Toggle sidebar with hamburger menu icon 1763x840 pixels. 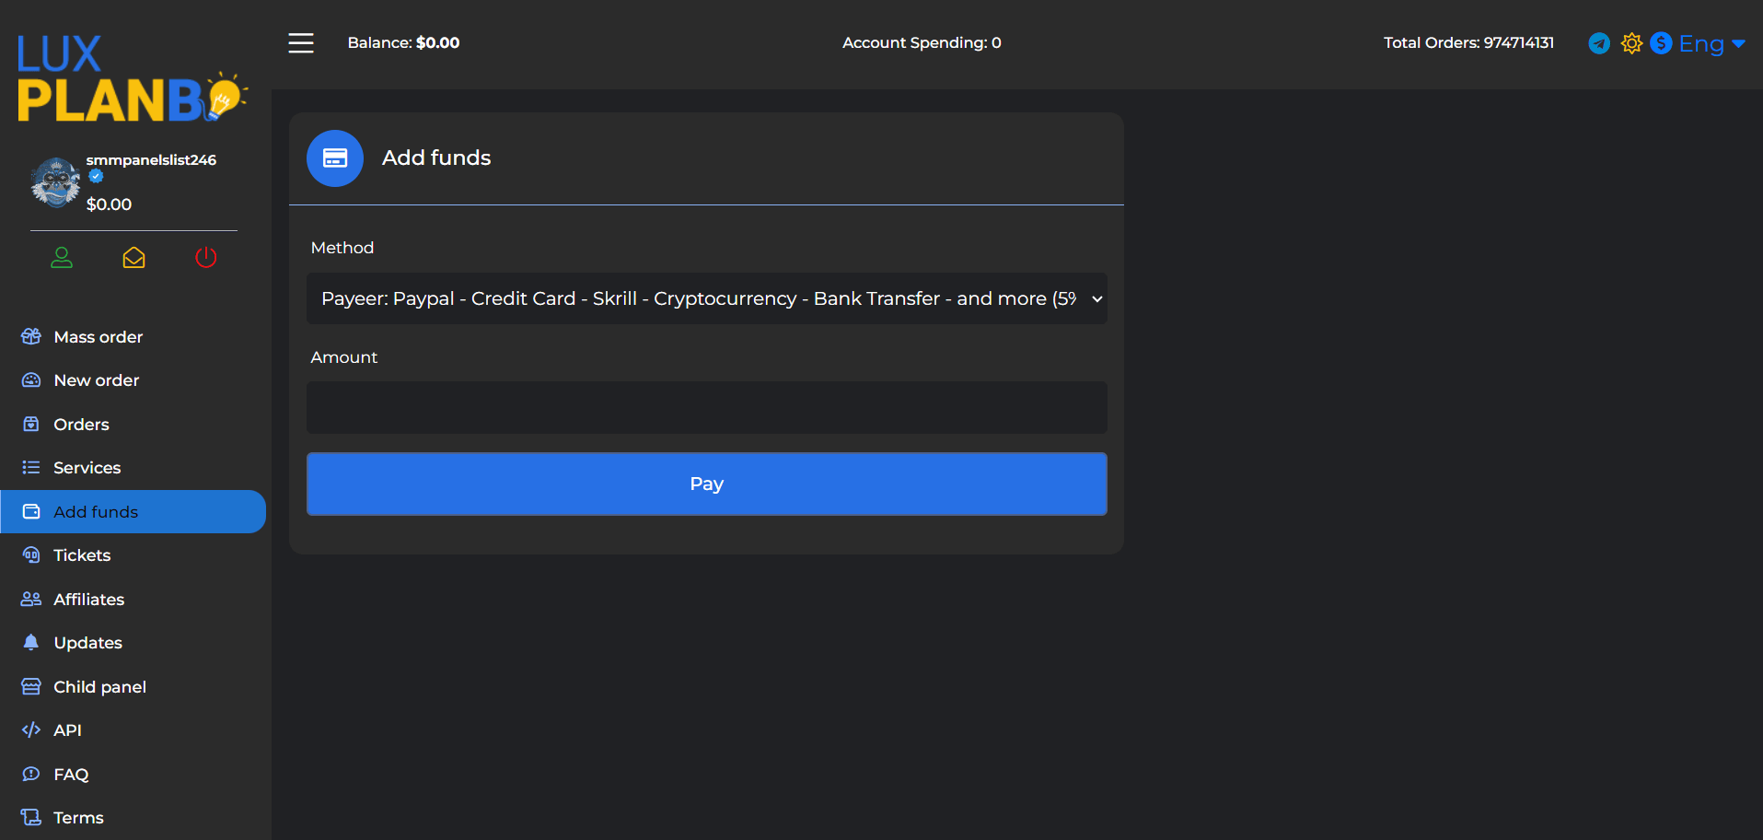coord(301,43)
